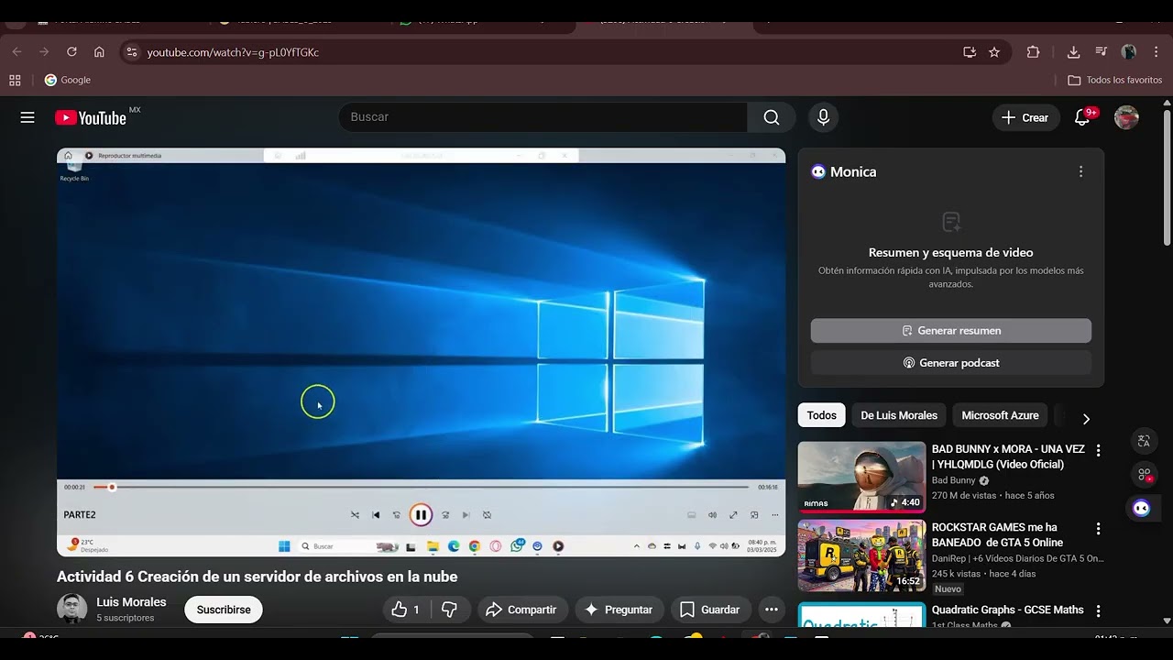Select the Microsoft Azure filter chip
Viewport: 1173px width, 660px height.
pyautogui.click(x=1000, y=415)
